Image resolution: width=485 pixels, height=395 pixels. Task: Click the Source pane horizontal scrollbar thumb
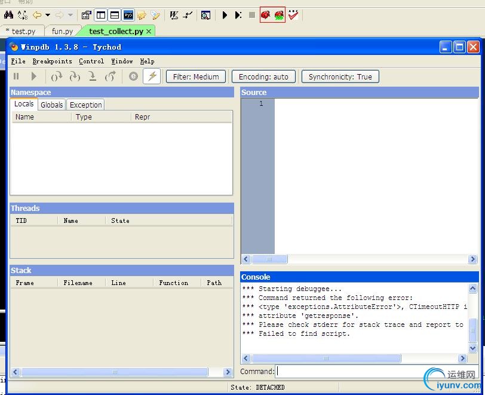pos(270,259)
